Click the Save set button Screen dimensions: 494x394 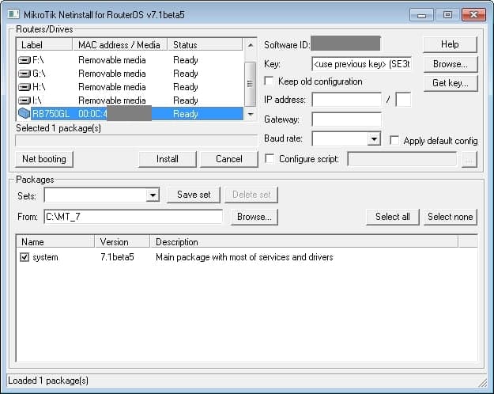pyautogui.click(x=194, y=195)
